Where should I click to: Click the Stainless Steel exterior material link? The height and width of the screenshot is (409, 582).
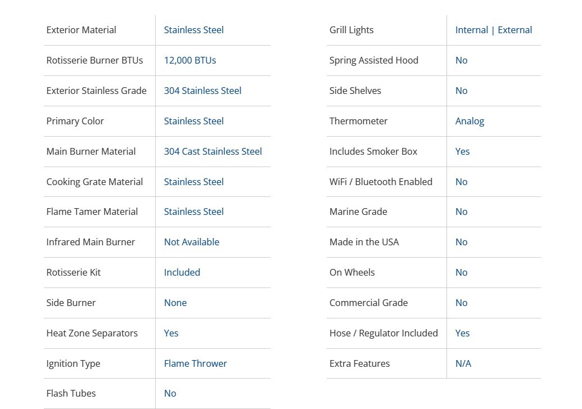coord(193,30)
